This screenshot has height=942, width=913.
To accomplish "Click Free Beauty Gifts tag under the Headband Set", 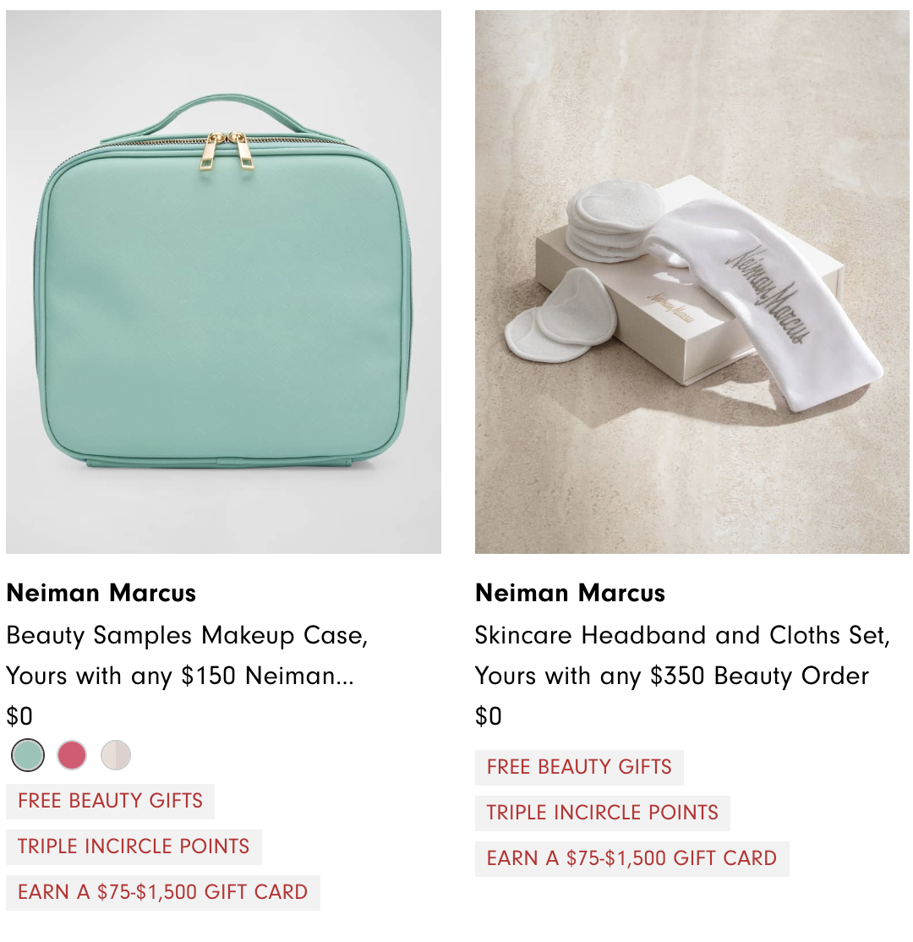I will [x=579, y=767].
